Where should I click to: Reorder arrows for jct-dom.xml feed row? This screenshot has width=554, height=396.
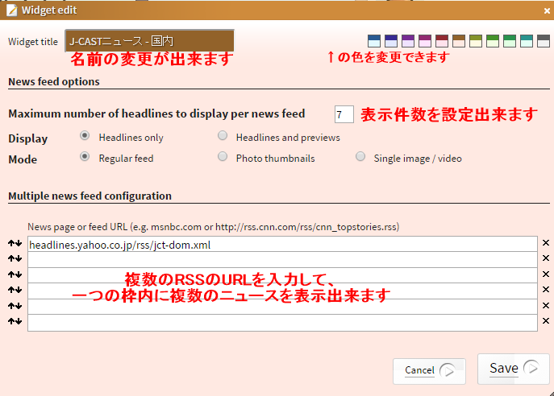[x=15, y=243]
